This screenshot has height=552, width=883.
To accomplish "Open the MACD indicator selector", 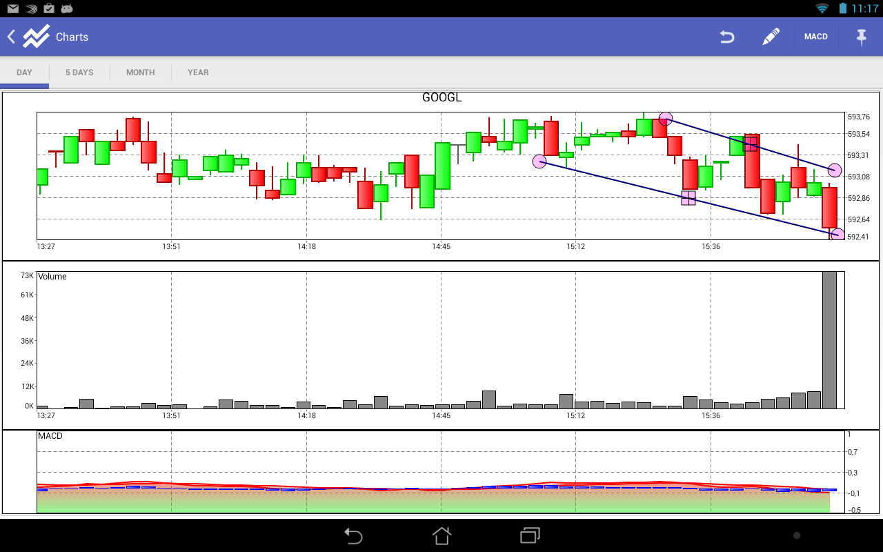I will click(x=816, y=37).
